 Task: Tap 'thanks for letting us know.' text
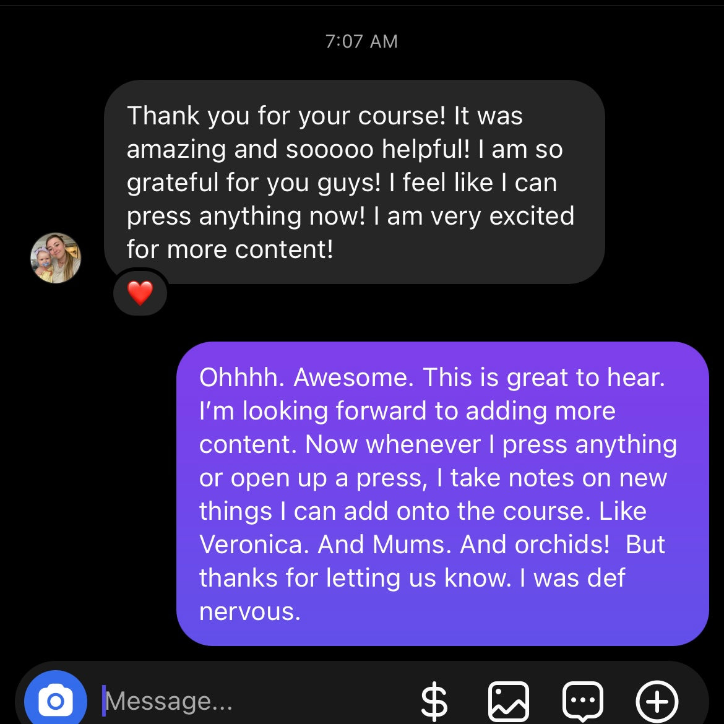coord(356,577)
